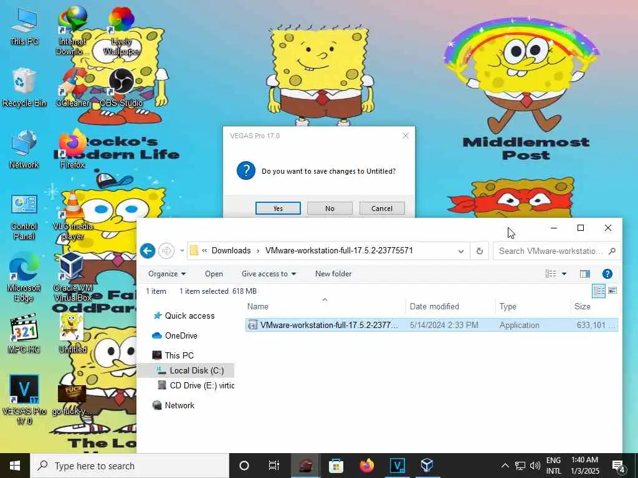The width and height of the screenshot is (638, 478).
Task: Click Downloads in the address breadcrumb
Action: pos(231,250)
